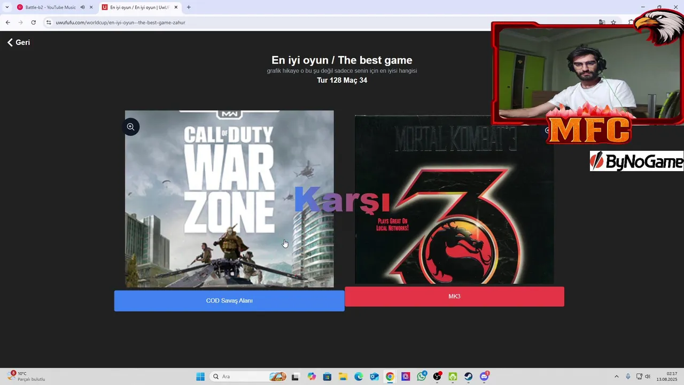Viewport: 684px width, 385px height.
Task: Open the green app icon beside OBS
Action: click(453, 376)
